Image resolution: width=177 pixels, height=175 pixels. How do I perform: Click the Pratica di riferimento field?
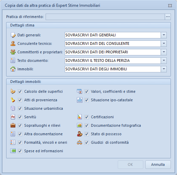(105, 17)
